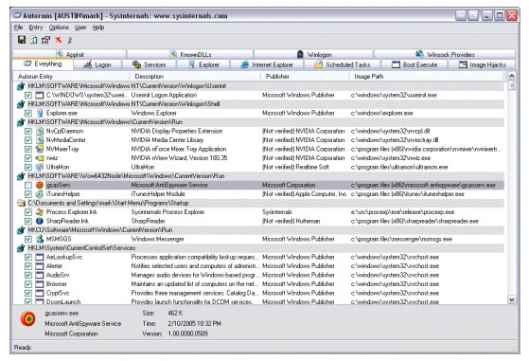
Task: Click the gcasServ red target icon
Action: click(40, 185)
